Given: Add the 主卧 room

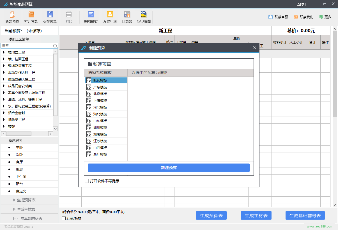Looking at the screenshot, I should pyautogui.click(x=29, y=147).
